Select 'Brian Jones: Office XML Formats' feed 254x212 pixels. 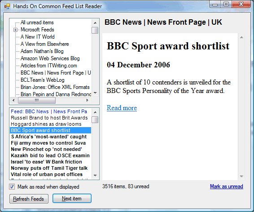(x=55, y=87)
